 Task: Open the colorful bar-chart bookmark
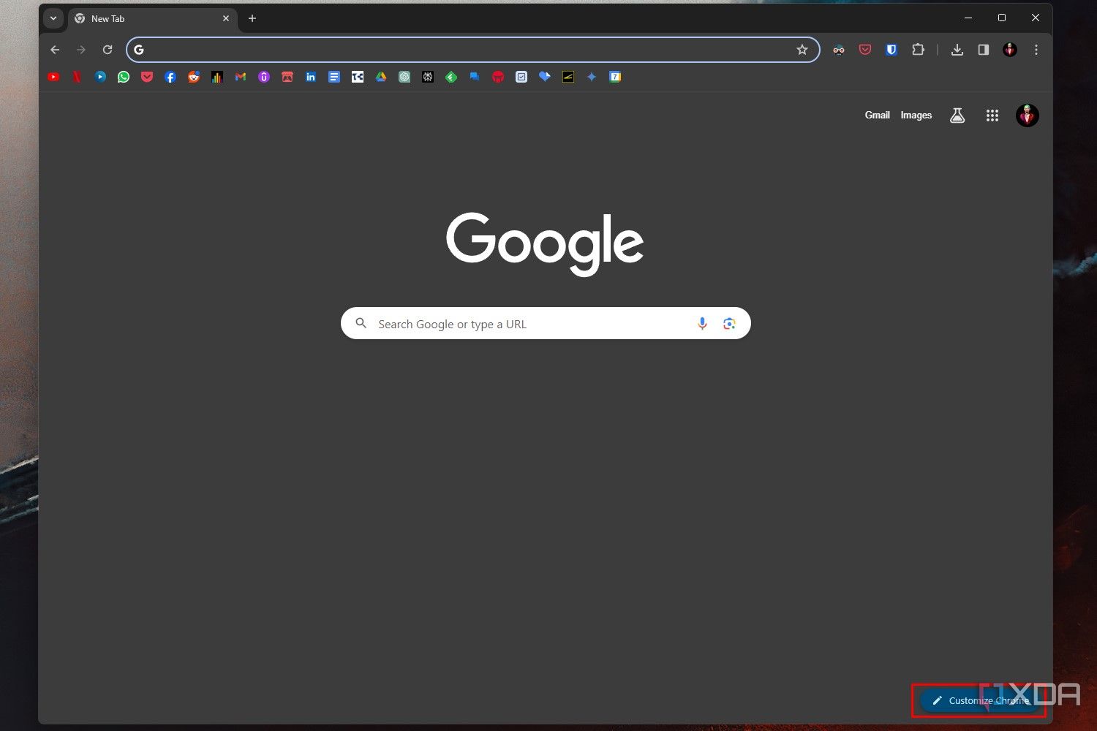(x=217, y=77)
